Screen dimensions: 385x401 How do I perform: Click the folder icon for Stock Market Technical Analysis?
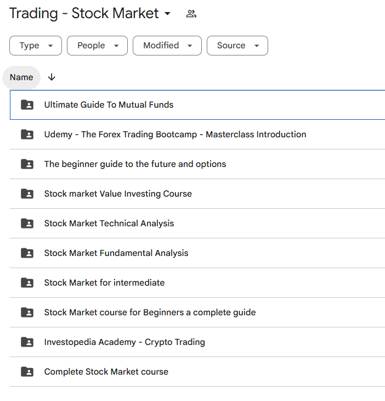click(x=27, y=224)
